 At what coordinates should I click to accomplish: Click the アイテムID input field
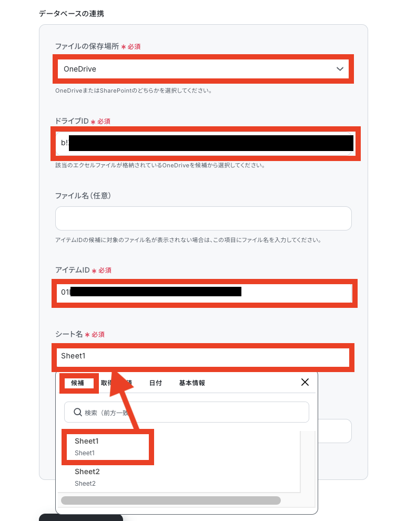204,293
